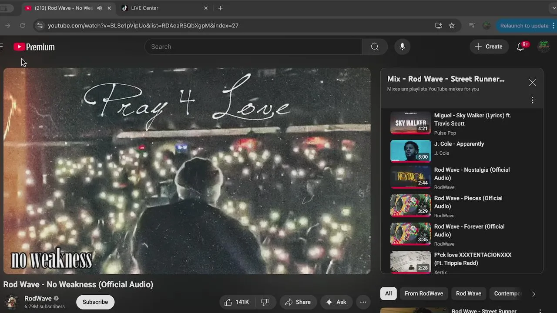Open notifications bell

[x=520, y=47]
